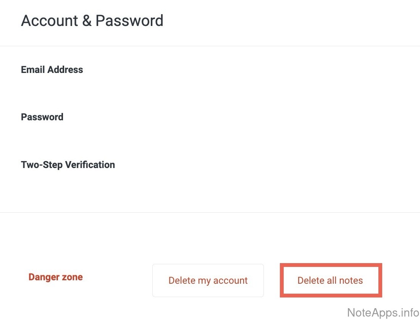Click the red Danger zone label

point(56,277)
